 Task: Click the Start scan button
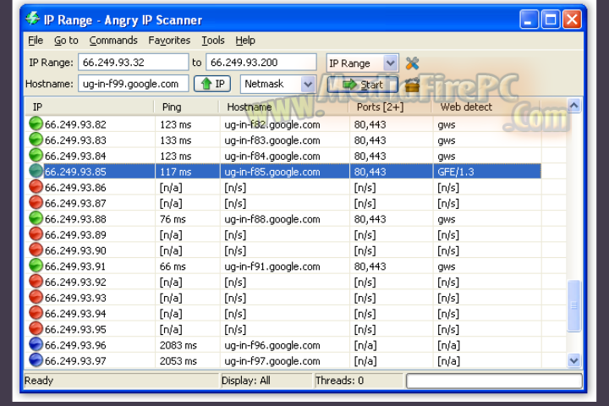pos(362,85)
